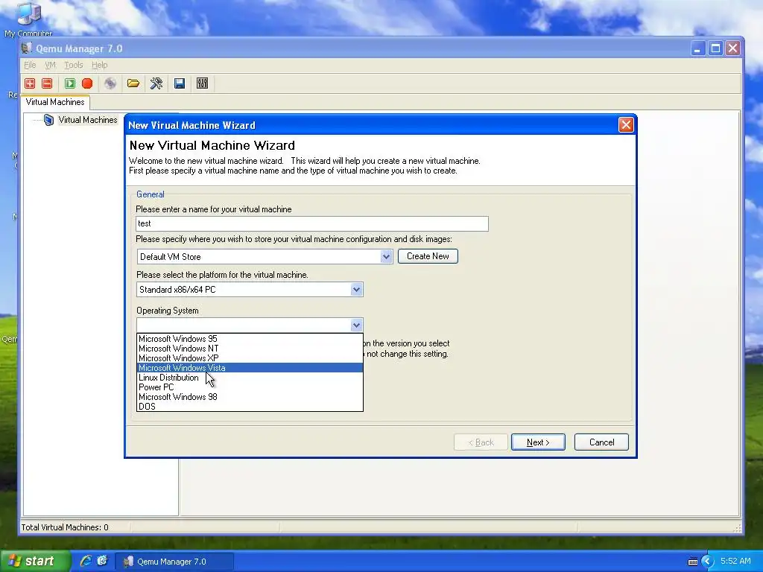The height and width of the screenshot is (572, 763).
Task: Select Virtual Machines tree node
Action: [88, 120]
